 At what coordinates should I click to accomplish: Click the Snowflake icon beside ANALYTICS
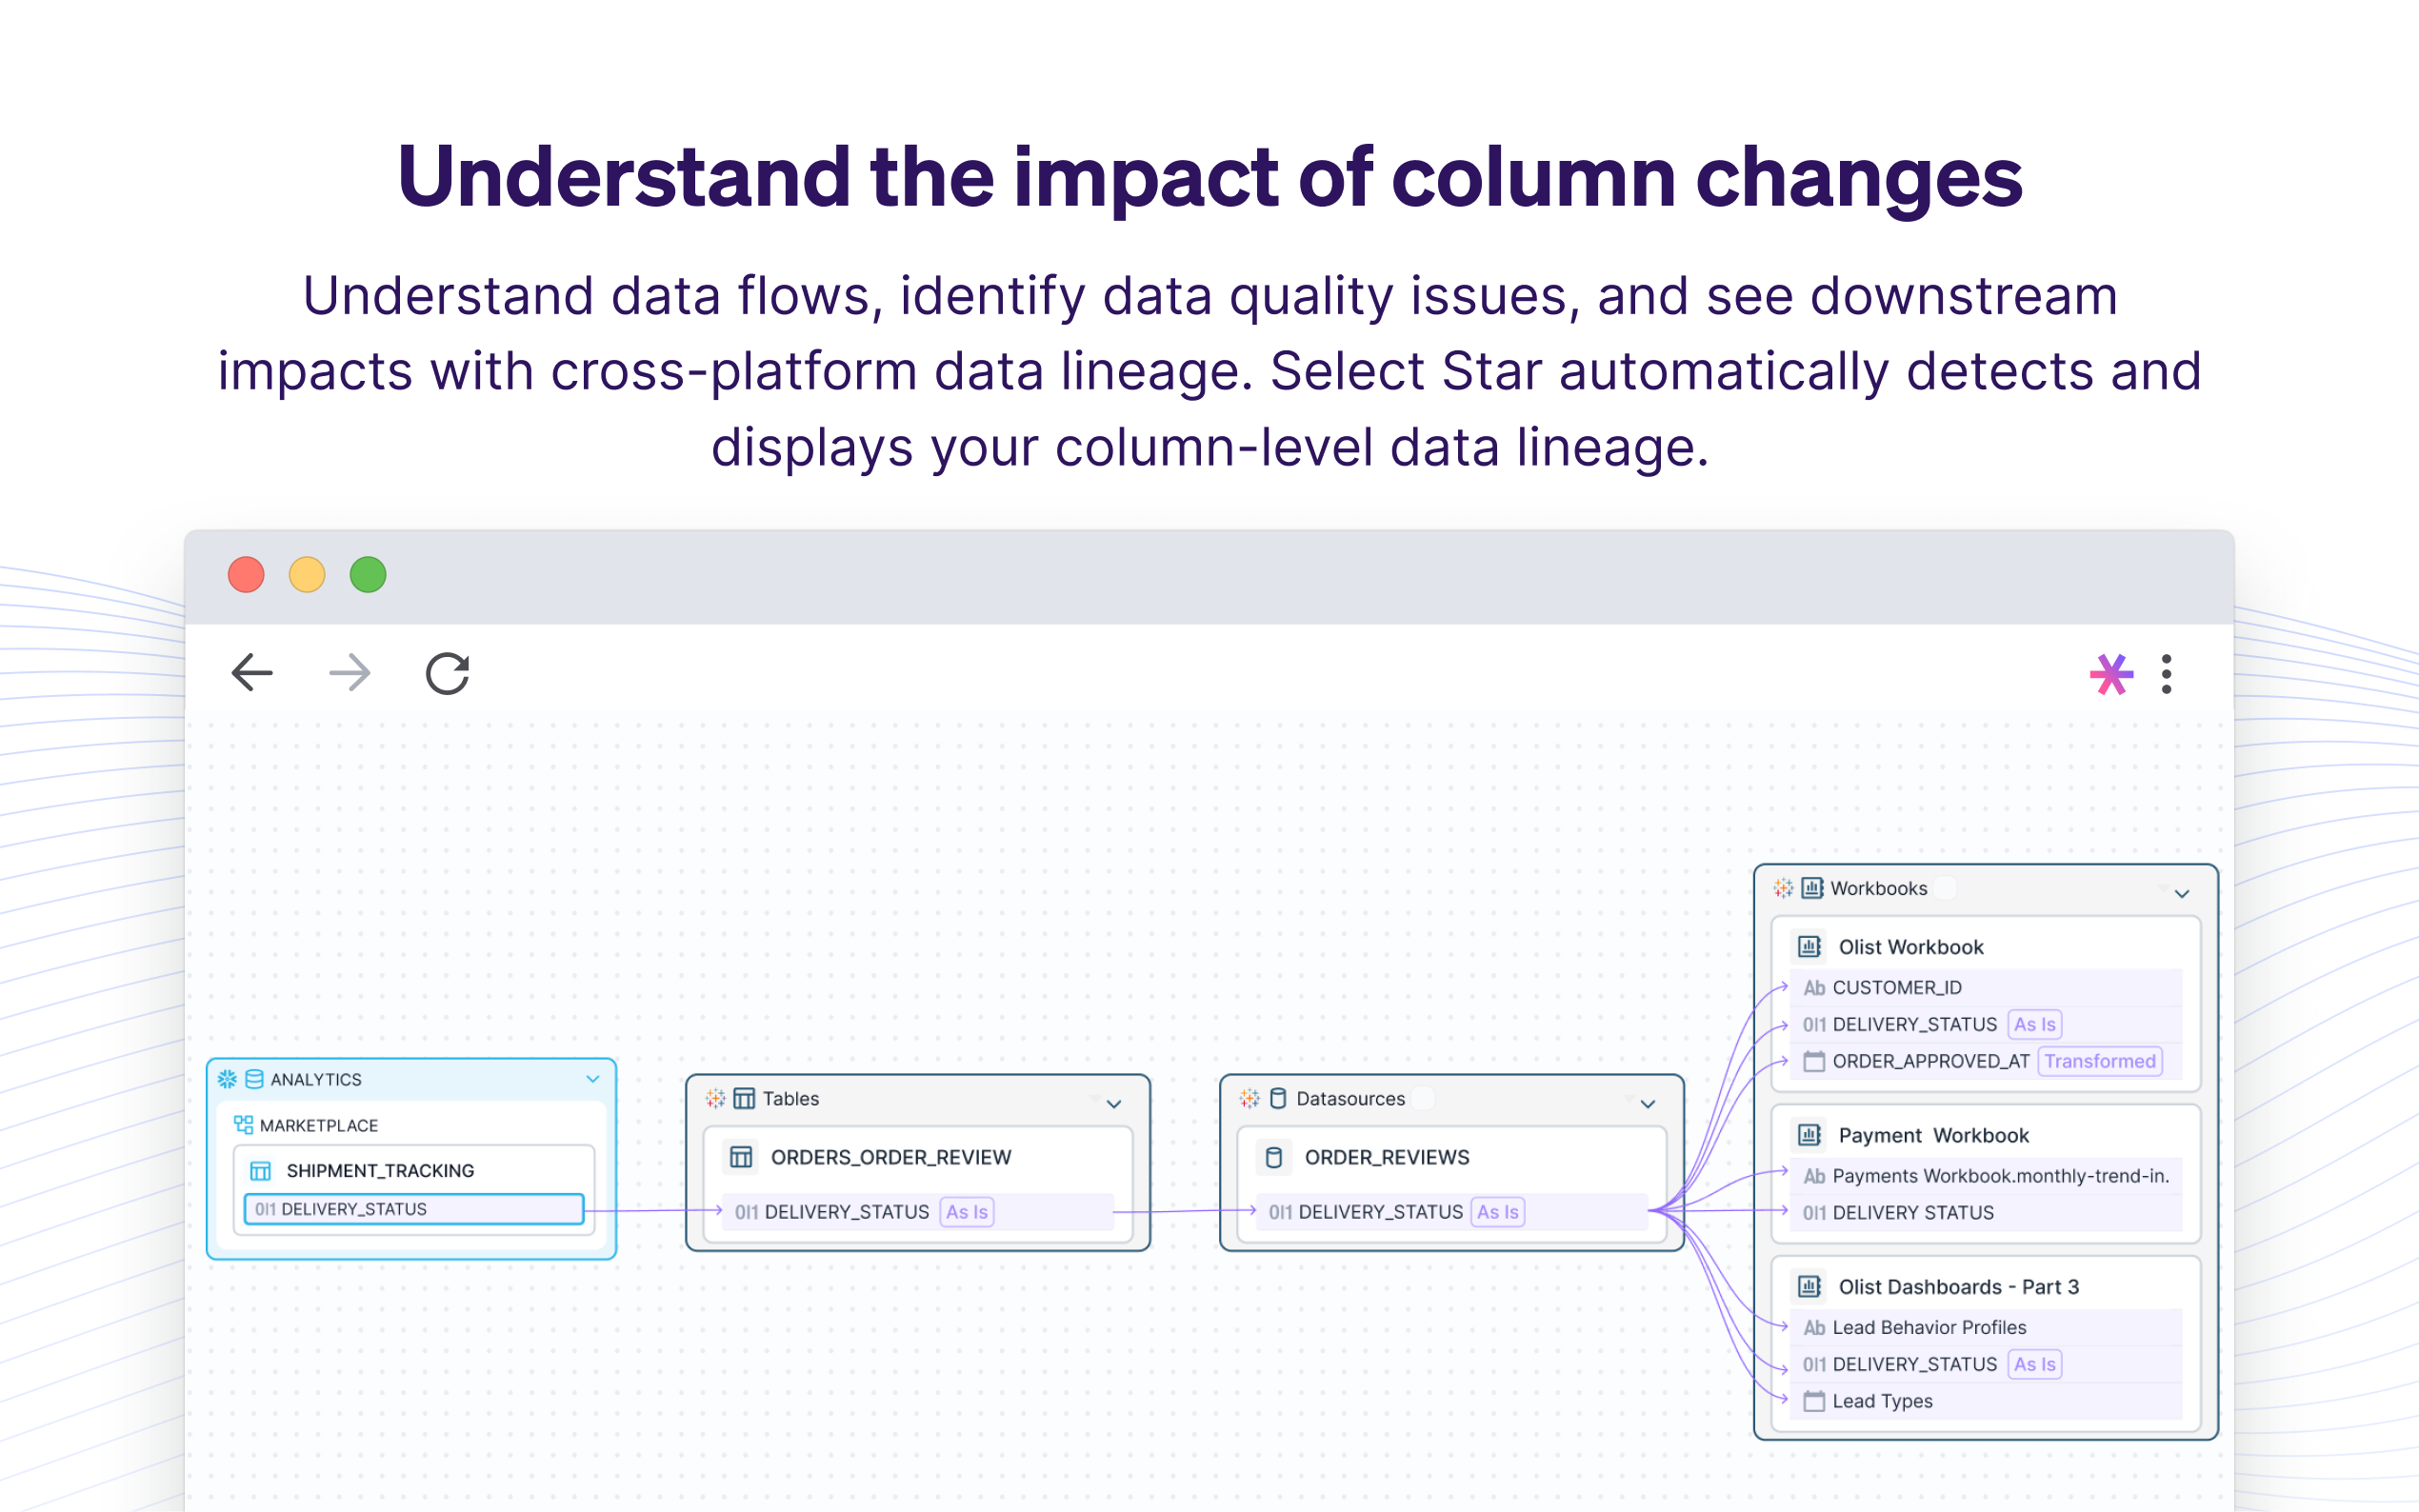coord(227,1079)
